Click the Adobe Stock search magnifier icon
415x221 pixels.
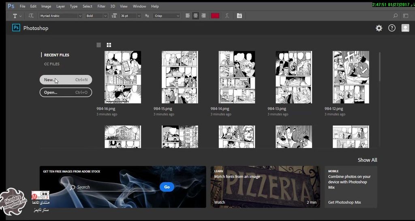pyautogui.click(x=73, y=187)
